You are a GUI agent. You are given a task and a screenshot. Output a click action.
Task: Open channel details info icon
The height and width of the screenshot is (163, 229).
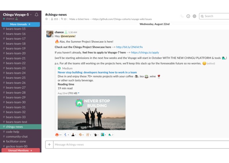188,16
